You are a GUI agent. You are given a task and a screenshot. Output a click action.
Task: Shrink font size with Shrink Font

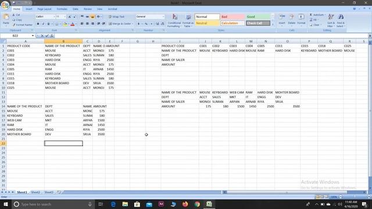[75, 17]
